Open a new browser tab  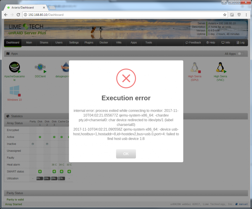[52, 8]
